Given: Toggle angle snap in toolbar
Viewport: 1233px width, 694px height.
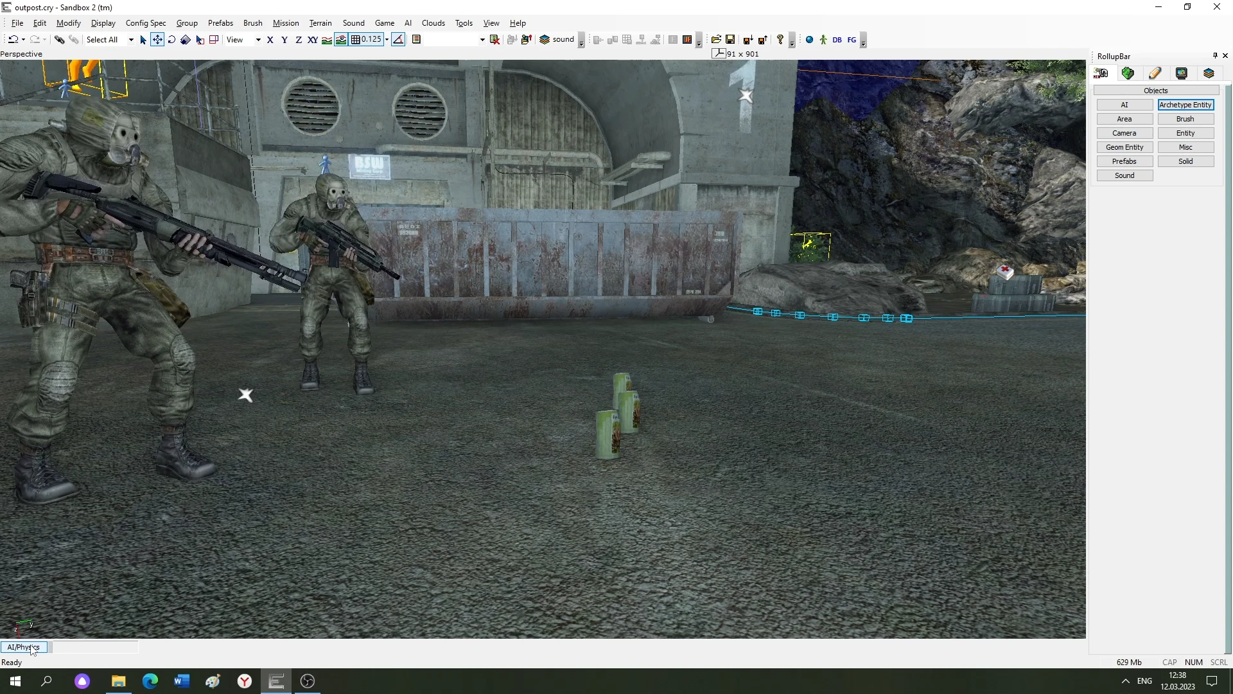Looking at the screenshot, I should [398, 40].
